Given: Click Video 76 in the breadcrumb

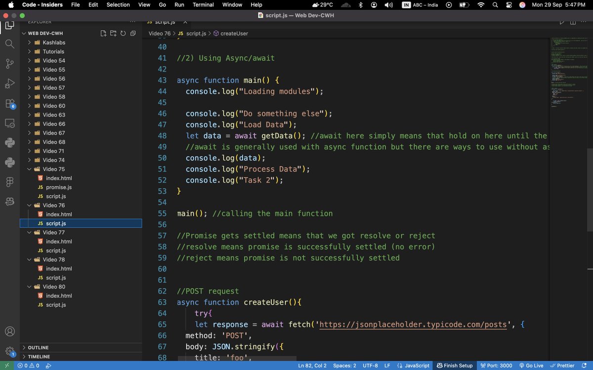Looking at the screenshot, I should coord(160,34).
